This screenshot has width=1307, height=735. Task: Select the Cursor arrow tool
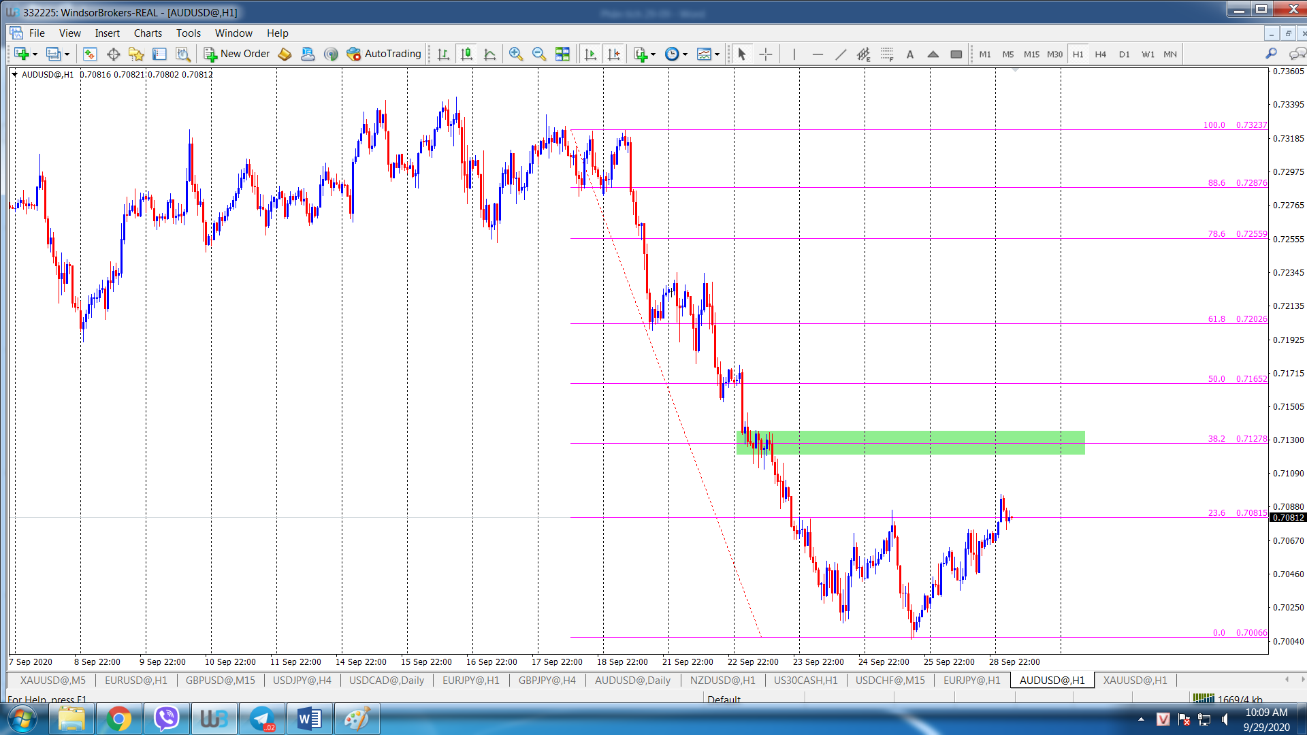coord(742,54)
